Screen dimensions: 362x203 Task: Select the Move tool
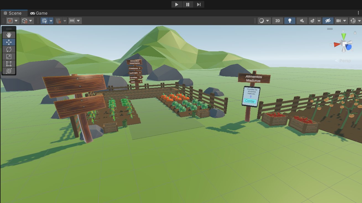9,42
